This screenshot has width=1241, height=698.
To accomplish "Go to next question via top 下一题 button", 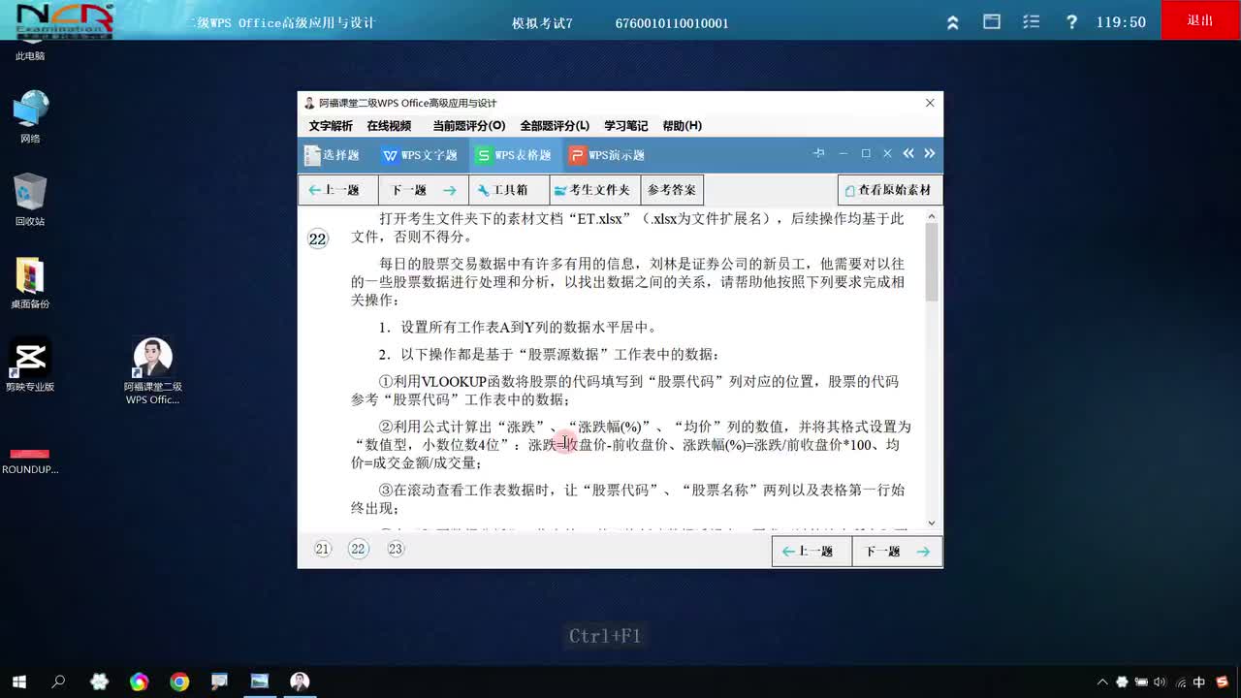I will click(x=424, y=190).
